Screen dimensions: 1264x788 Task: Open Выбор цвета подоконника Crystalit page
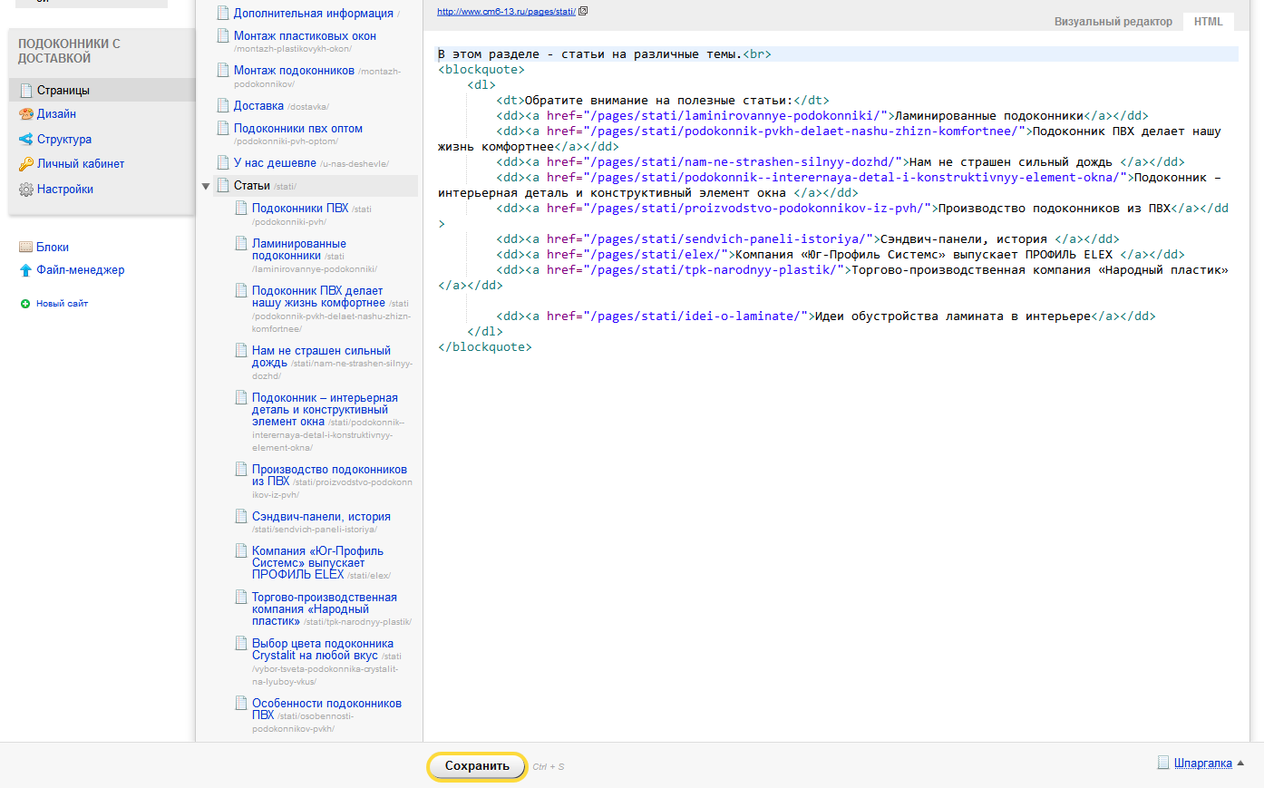pos(323,649)
